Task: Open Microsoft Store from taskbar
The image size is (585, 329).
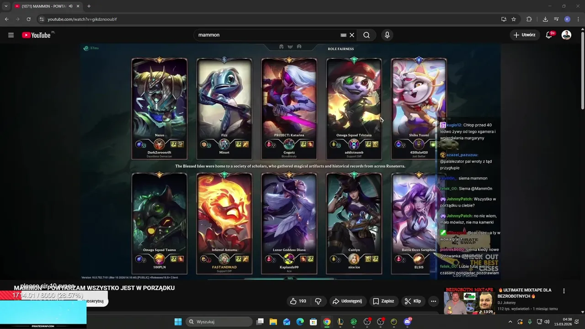Action: click(314, 322)
